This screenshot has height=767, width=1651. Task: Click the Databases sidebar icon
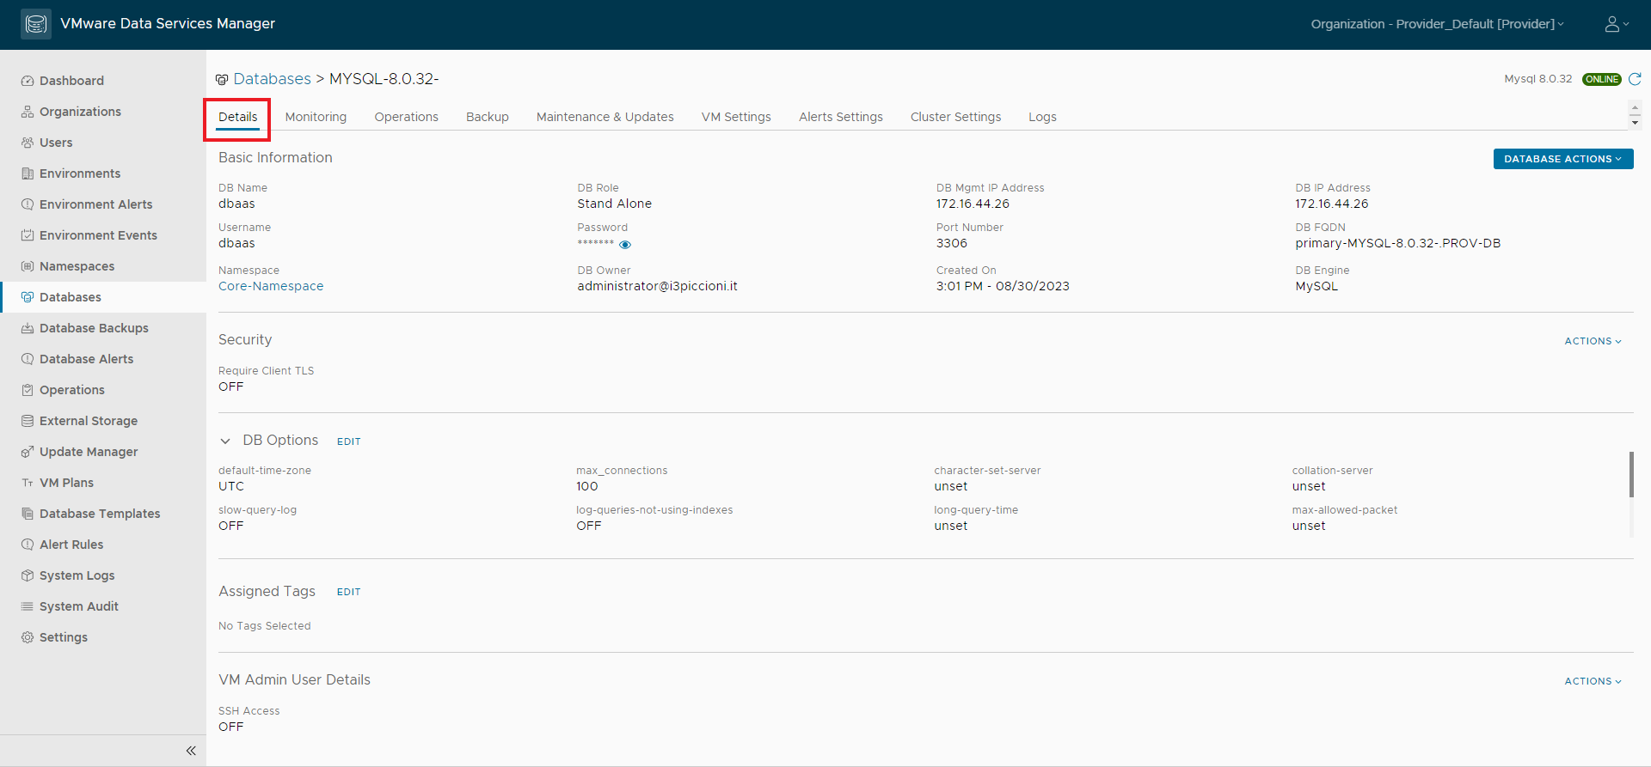point(28,297)
